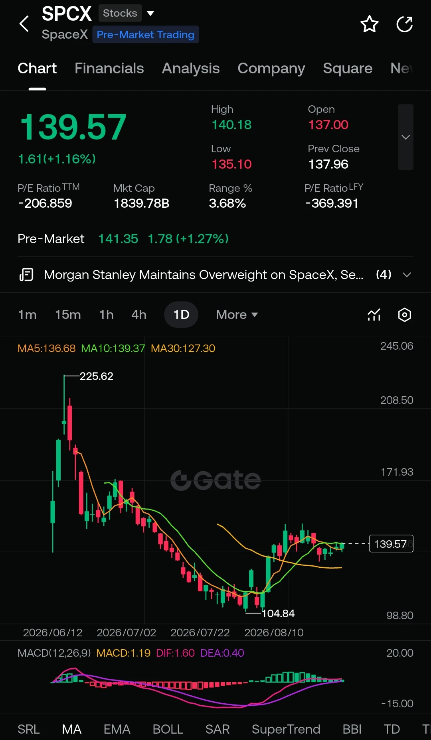Enable the TD indicator
The image size is (431, 740).
click(x=392, y=729)
